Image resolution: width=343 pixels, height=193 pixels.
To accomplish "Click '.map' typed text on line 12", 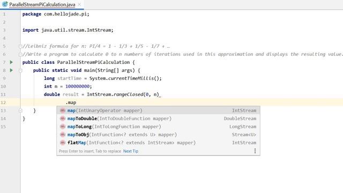I will 71,102.
